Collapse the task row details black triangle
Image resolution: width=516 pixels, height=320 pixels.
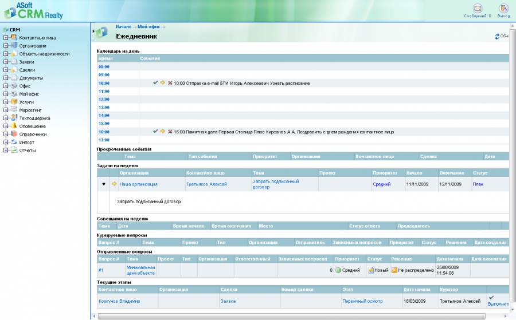pos(104,184)
